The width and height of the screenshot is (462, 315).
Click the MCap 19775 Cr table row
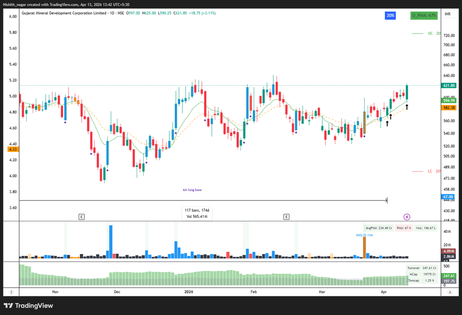422,274
